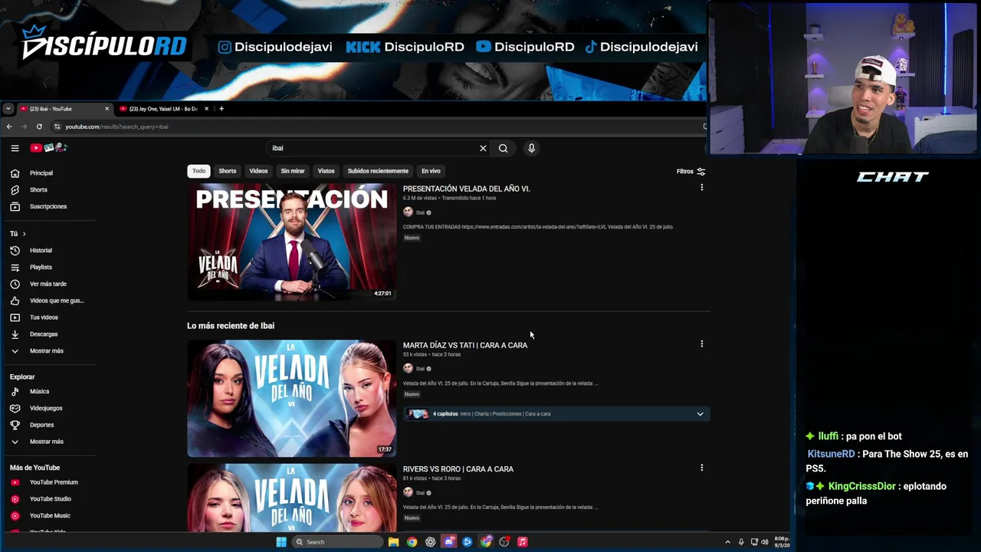Click the Windows taskbar Search box

pyautogui.click(x=338, y=542)
